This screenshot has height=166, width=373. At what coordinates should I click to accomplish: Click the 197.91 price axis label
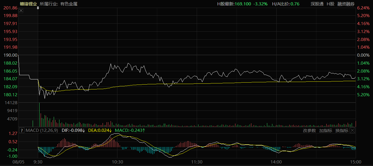[x=11, y=24]
